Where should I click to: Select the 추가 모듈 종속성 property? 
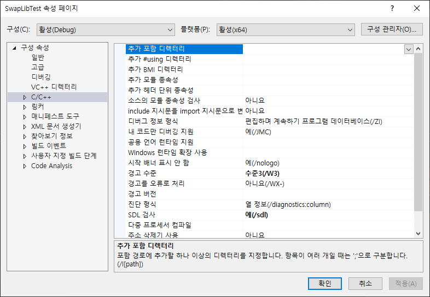pyautogui.click(x=184, y=80)
